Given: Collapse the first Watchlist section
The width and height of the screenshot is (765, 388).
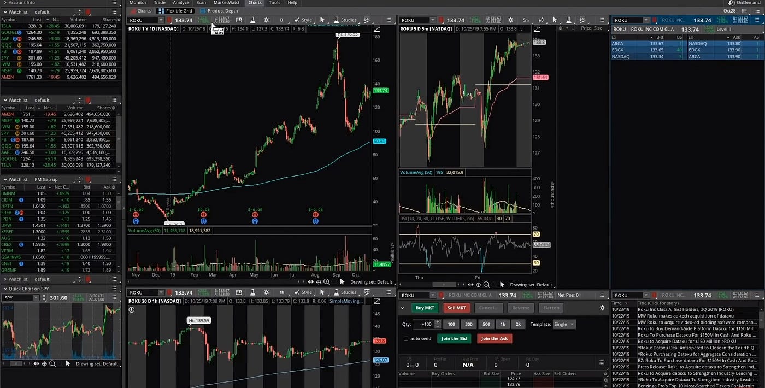Looking at the screenshot, I should pyautogui.click(x=5, y=12).
